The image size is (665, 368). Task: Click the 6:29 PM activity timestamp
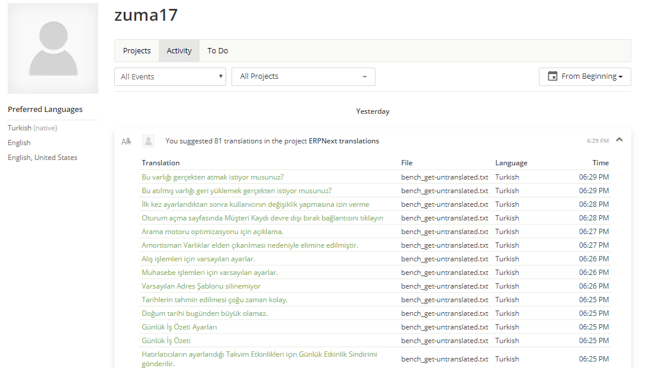pyautogui.click(x=597, y=141)
